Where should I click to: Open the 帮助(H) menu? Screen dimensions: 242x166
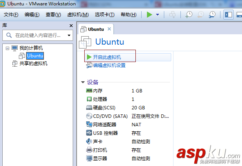[x=129, y=15]
